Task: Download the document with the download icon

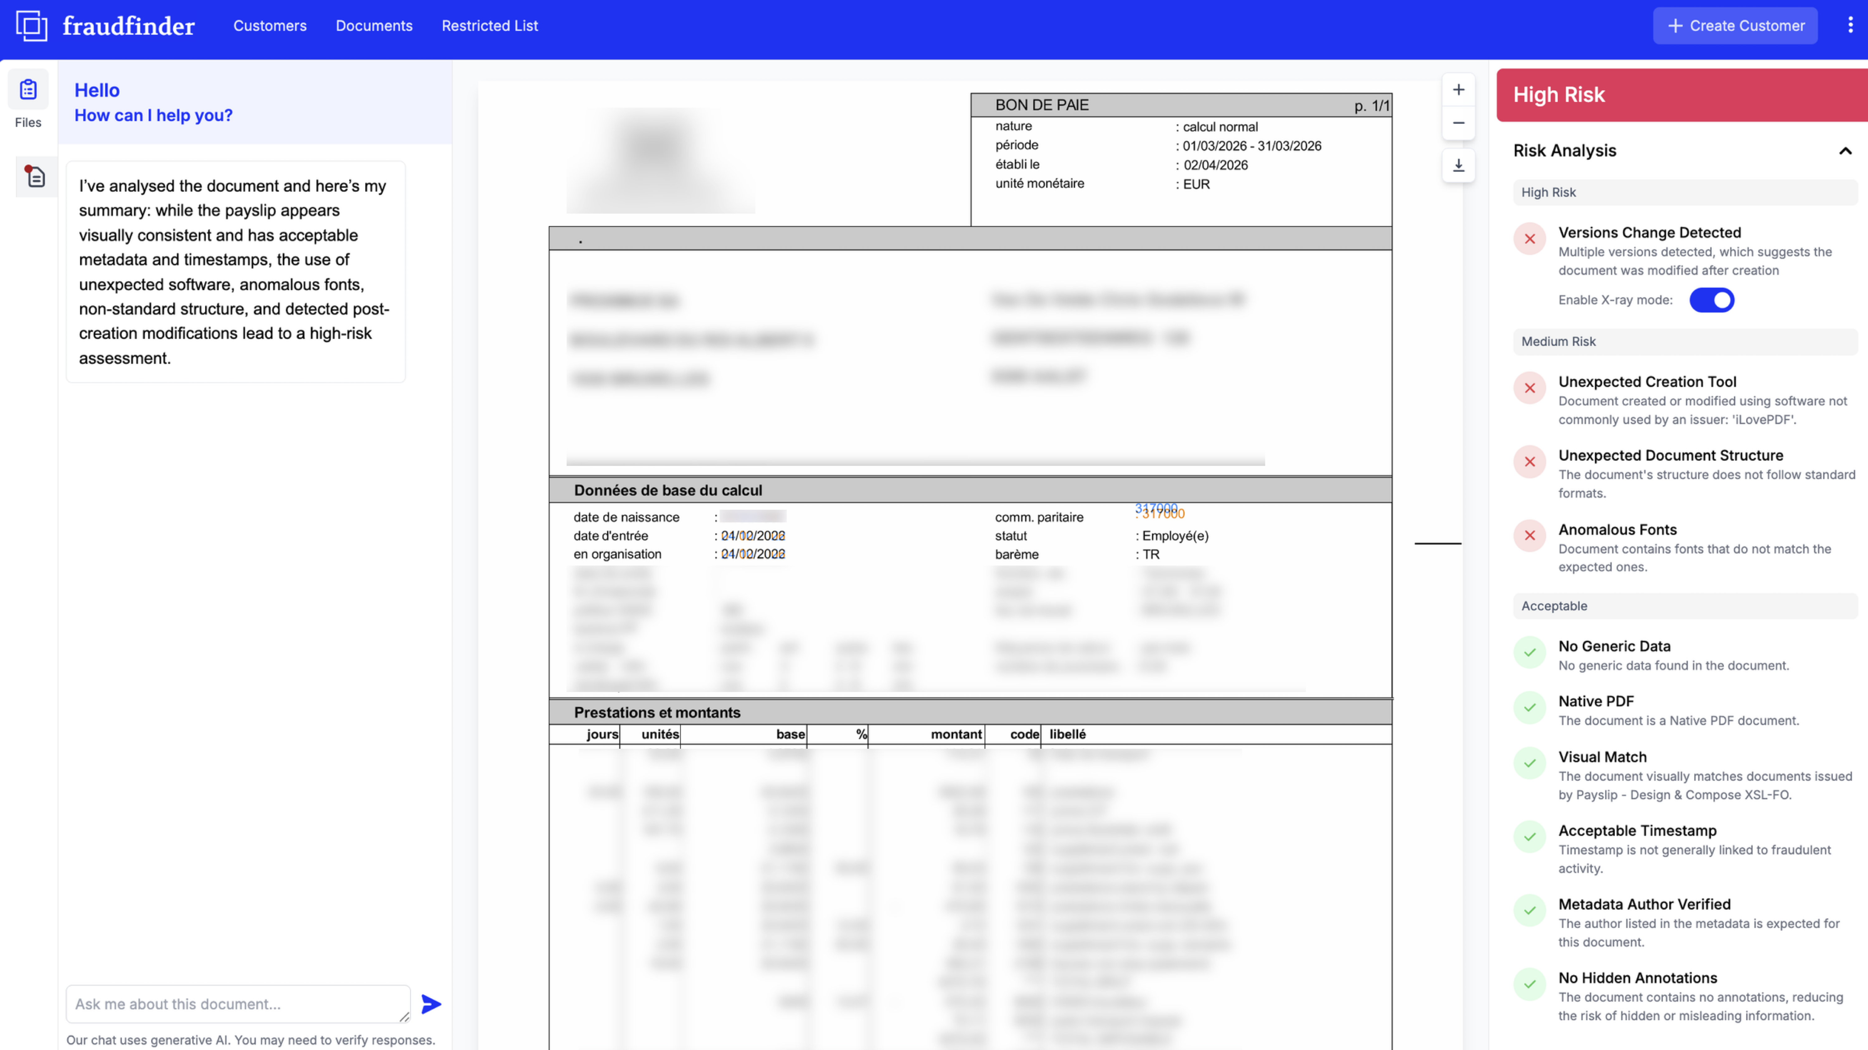Action: pyautogui.click(x=1458, y=165)
